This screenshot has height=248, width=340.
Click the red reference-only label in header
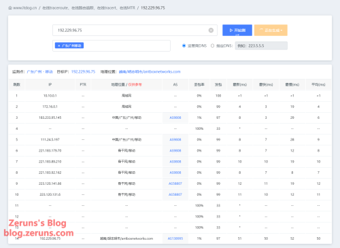135,85
